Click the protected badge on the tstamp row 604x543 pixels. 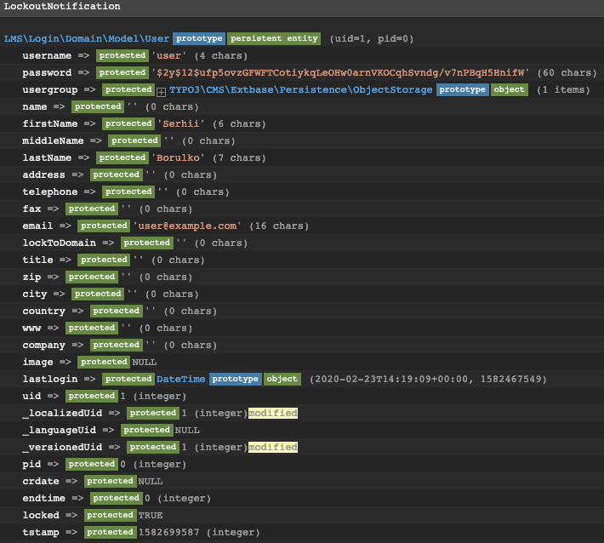coord(111,532)
